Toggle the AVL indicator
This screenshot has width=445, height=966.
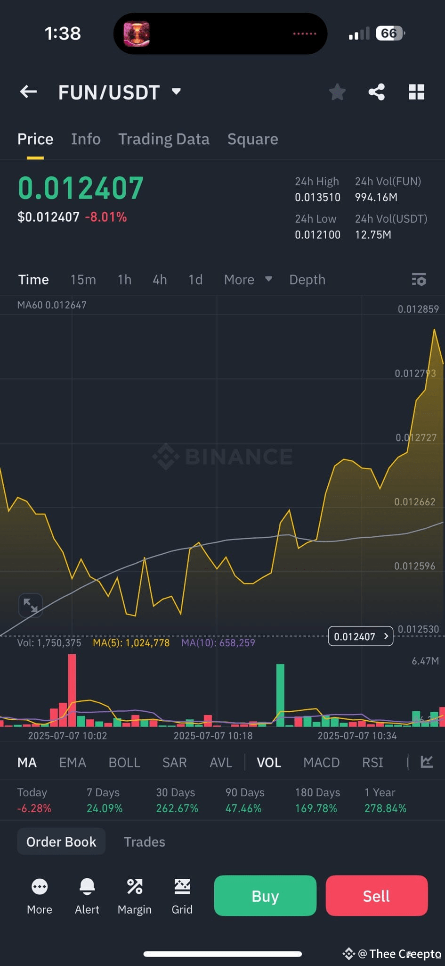(x=221, y=762)
